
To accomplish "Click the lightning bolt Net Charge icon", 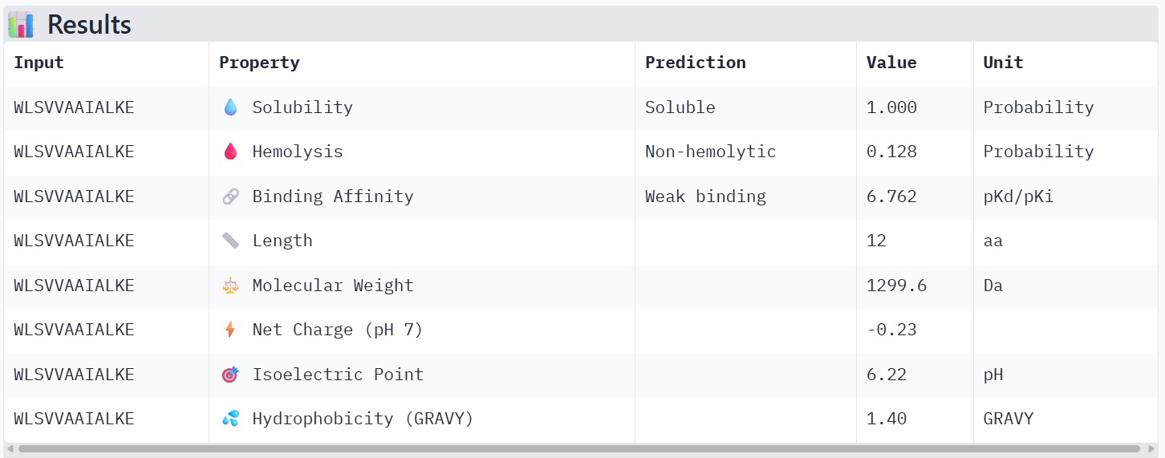I will pyautogui.click(x=231, y=330).
